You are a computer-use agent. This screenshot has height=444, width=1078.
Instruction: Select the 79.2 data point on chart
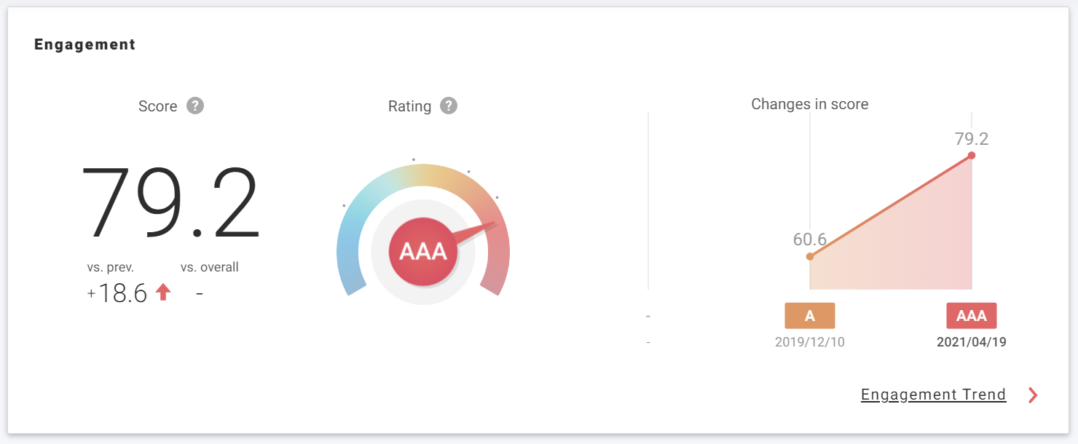click(972, 156)
